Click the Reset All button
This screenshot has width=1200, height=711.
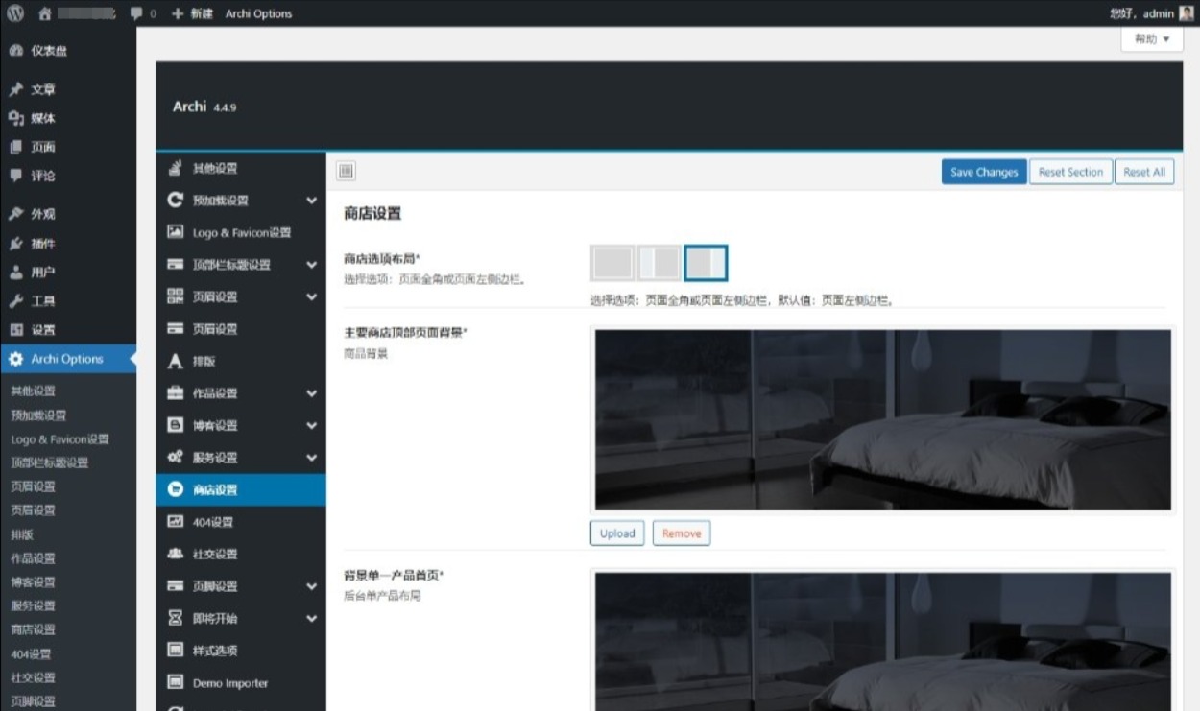pos(1144,172)
